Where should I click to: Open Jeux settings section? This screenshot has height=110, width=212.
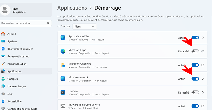click(26, 94)
